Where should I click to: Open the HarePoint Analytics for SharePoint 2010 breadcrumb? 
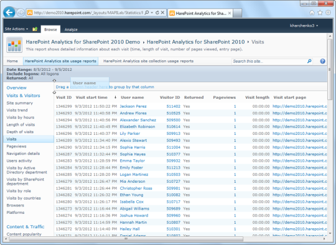point(195,42)
